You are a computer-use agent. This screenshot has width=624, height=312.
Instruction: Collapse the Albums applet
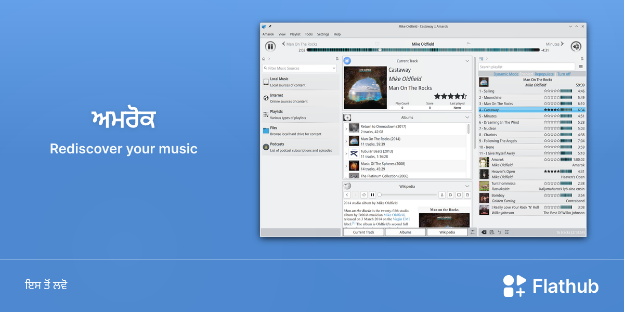point(467,118)
